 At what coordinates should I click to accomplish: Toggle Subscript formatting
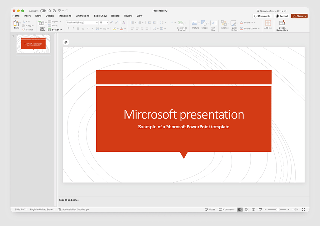(93, 28)
